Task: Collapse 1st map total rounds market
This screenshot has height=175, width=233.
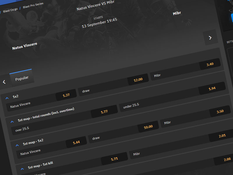Action: [12, 122]
